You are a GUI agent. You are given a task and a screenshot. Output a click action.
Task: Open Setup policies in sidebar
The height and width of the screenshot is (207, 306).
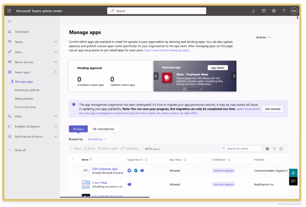point(24,98)
